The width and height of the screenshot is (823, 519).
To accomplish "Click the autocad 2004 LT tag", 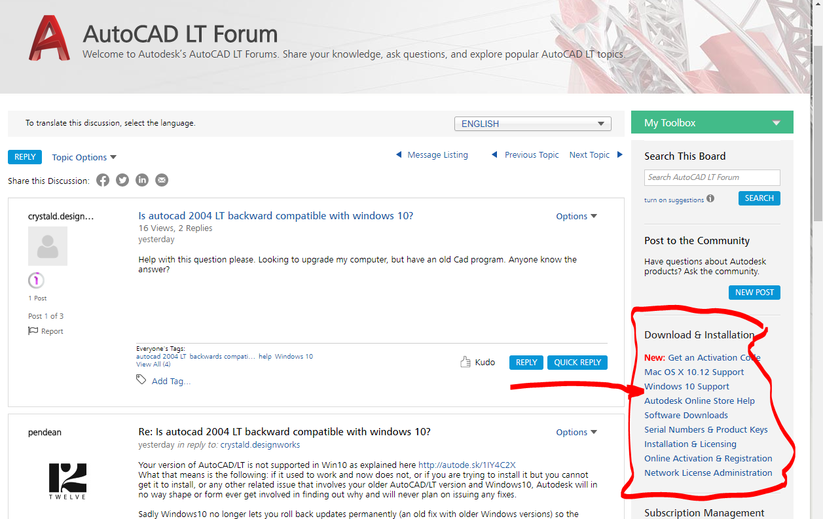I will pos(161,357).
